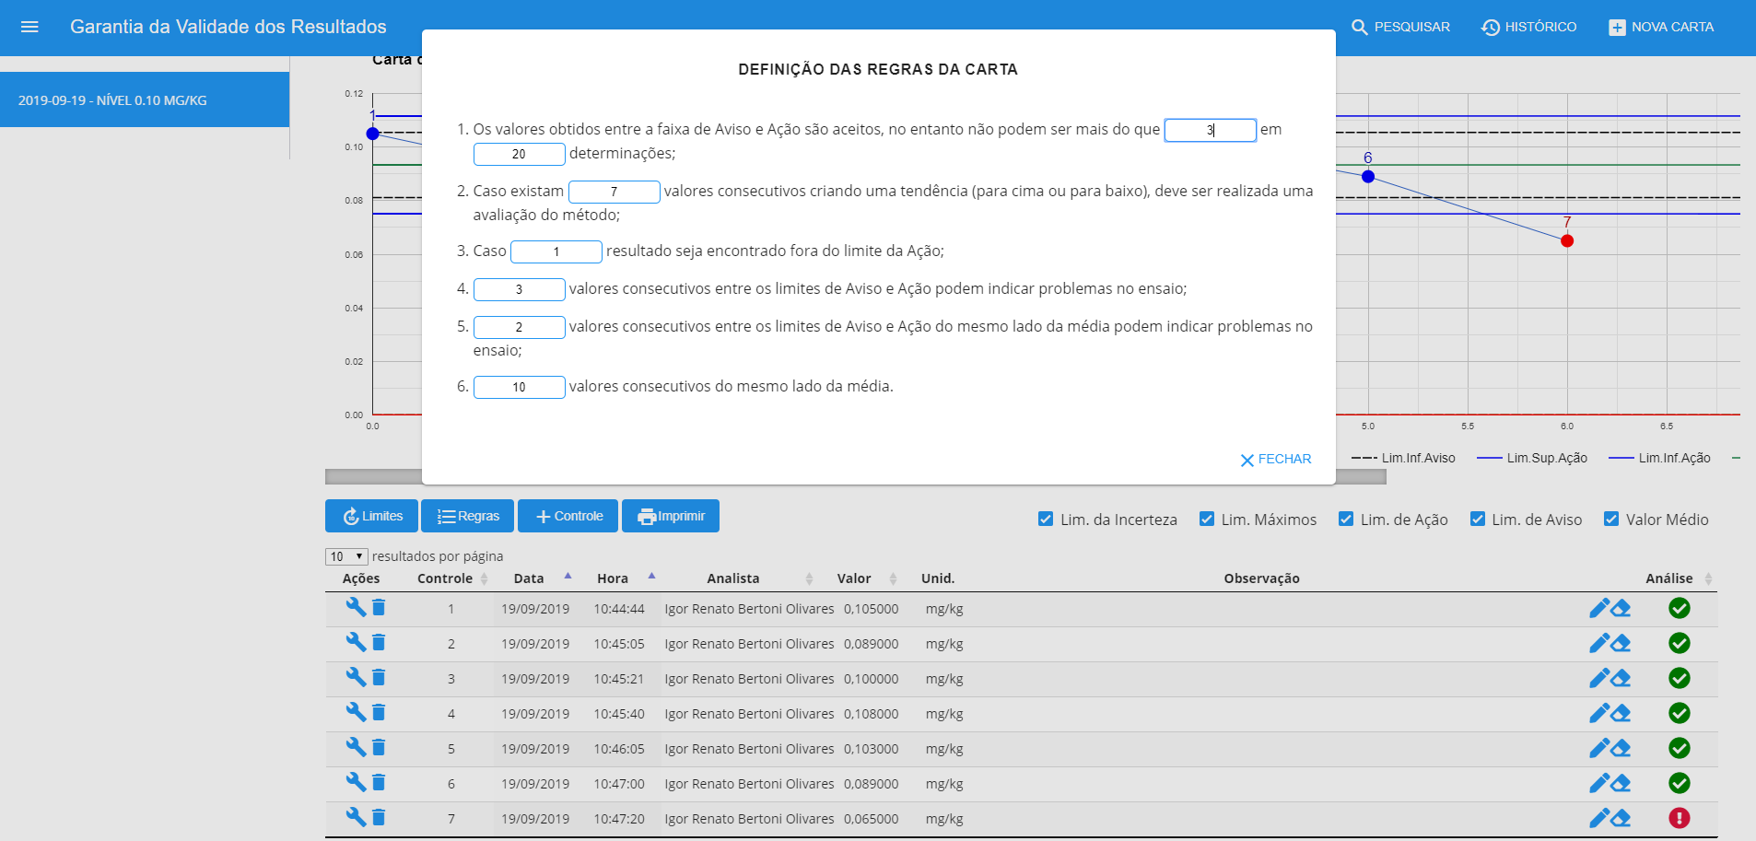Delete control 3 using trash icon
Screen dimensions: 1756x841
point(379,677)
